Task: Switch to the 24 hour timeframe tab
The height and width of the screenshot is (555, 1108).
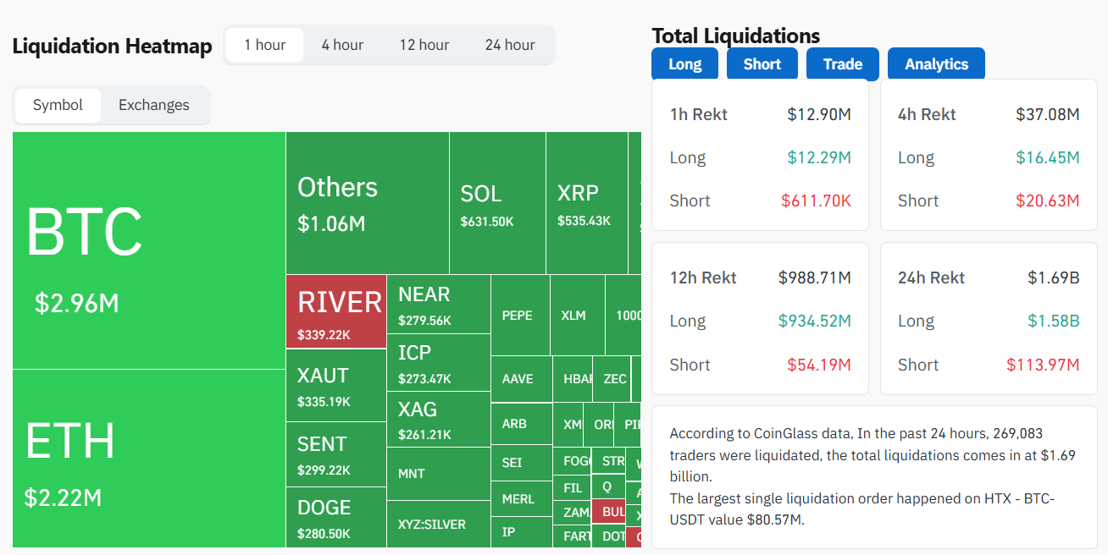Action: point(509,45)
